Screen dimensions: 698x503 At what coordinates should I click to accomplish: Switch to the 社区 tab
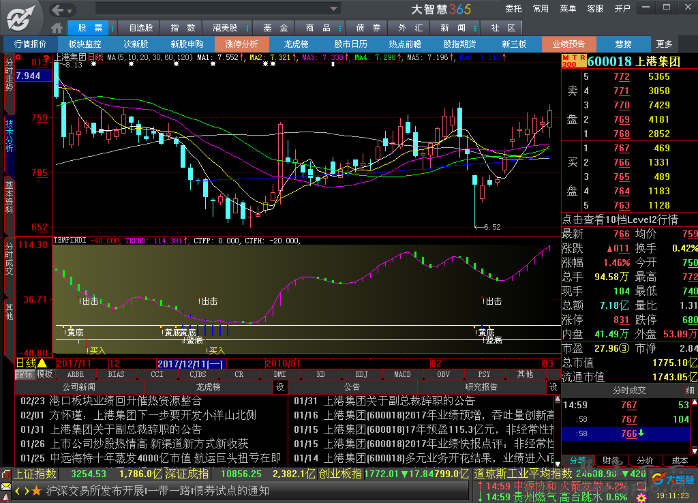[x=502, y=28]
